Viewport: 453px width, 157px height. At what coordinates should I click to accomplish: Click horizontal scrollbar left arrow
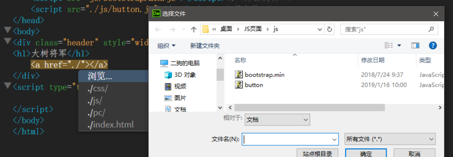point(230,108)
